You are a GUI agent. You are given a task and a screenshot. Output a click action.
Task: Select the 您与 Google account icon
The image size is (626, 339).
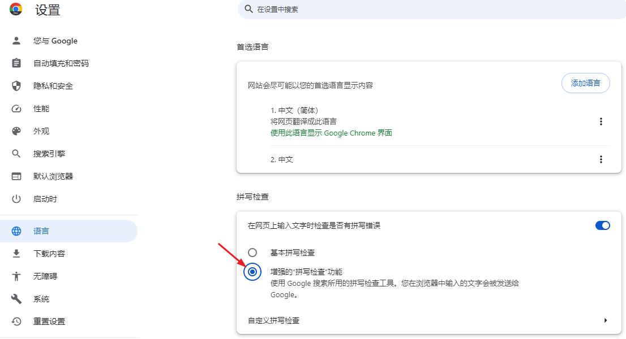(x=15, y=41)
